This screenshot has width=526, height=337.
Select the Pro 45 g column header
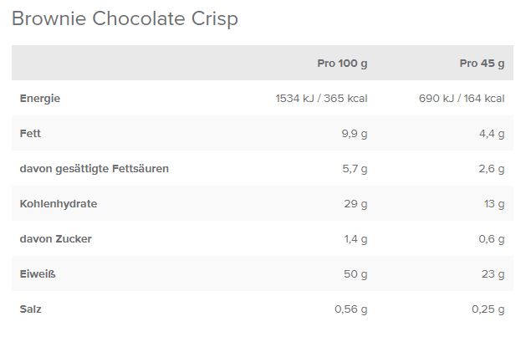click(x=482, y=63)
